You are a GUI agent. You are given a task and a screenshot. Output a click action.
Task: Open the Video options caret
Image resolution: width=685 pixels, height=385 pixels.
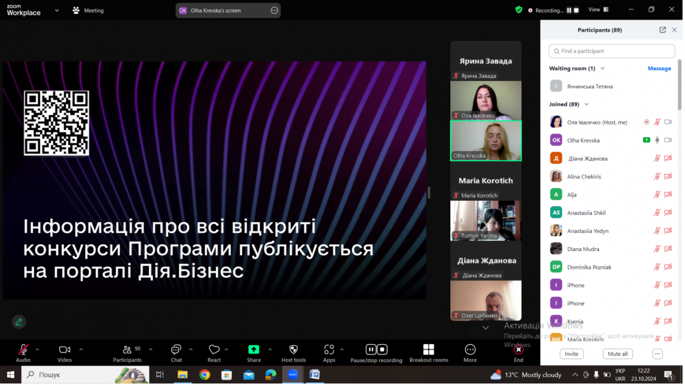pyautogui.click(x=81, y=349)
